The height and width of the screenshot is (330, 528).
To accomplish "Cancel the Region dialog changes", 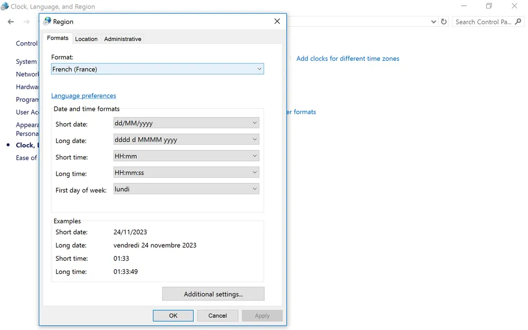I will (217, 316).
